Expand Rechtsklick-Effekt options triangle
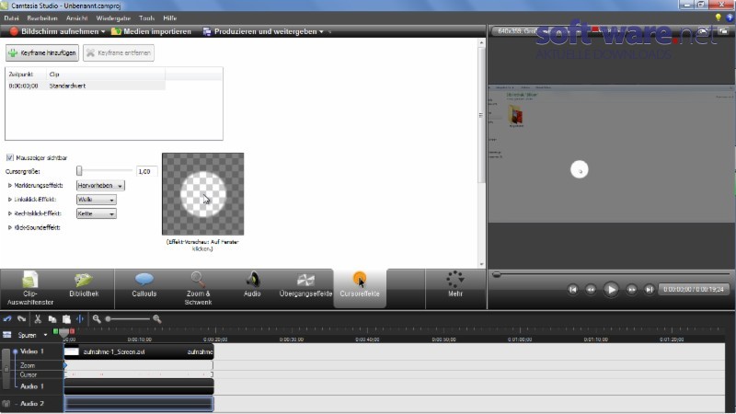 click(10, 213)
